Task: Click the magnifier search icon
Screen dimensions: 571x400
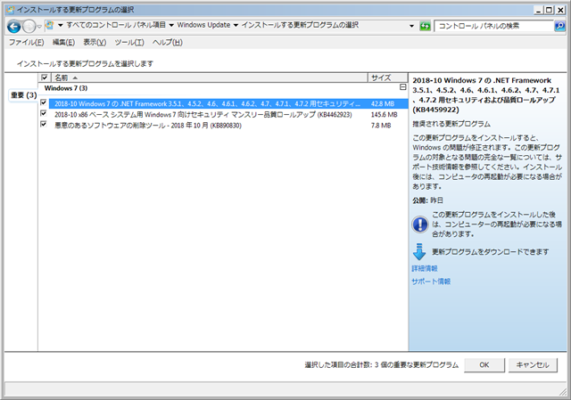Action: pos(559,26)
